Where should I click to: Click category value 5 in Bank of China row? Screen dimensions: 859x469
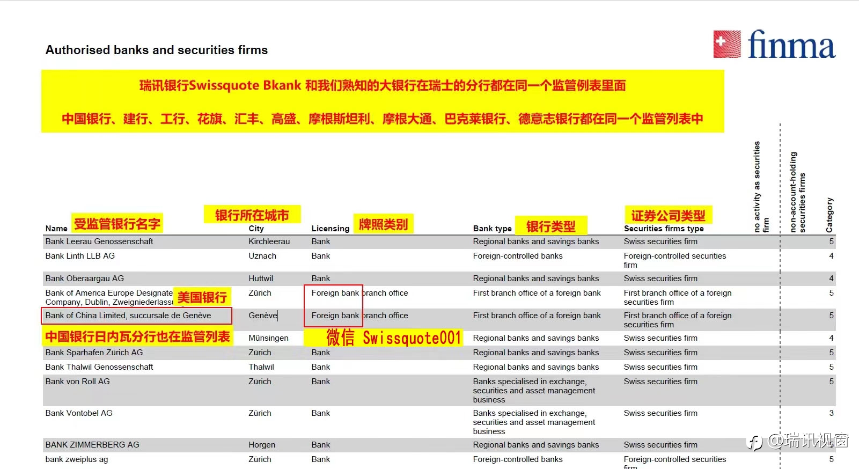pos(831,316)
